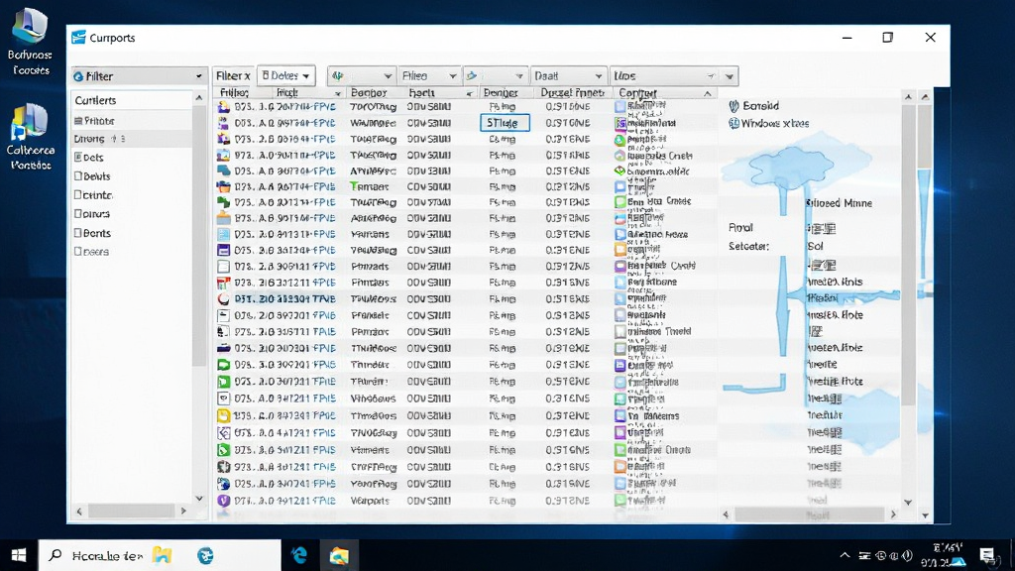Click the yellow folder icon in the taskbar search box
The image size is (1015, 571).
click(x=162, y=555)
